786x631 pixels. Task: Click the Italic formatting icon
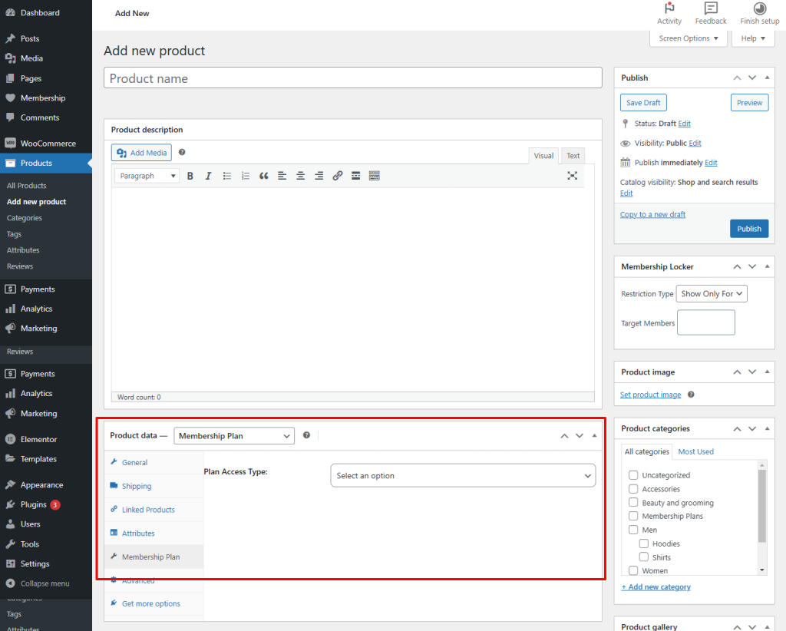[208, 176]
